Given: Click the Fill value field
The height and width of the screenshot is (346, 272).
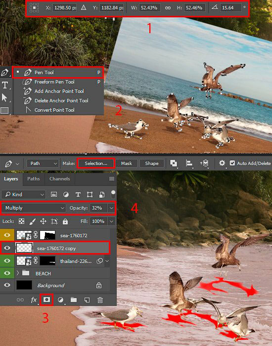Looking at the screenshot, I should [98, 221].
